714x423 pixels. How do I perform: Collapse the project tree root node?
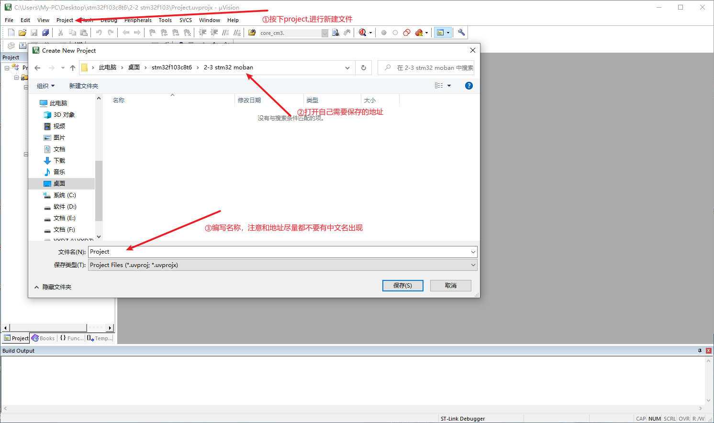[x=7, y=68]
